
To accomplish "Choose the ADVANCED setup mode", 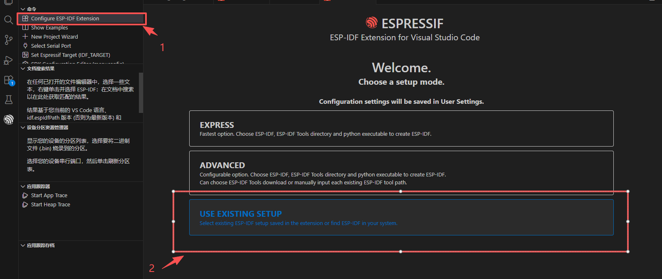I will pos(401,173).
